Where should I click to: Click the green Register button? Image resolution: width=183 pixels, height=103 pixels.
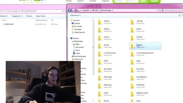click(154, 1)
